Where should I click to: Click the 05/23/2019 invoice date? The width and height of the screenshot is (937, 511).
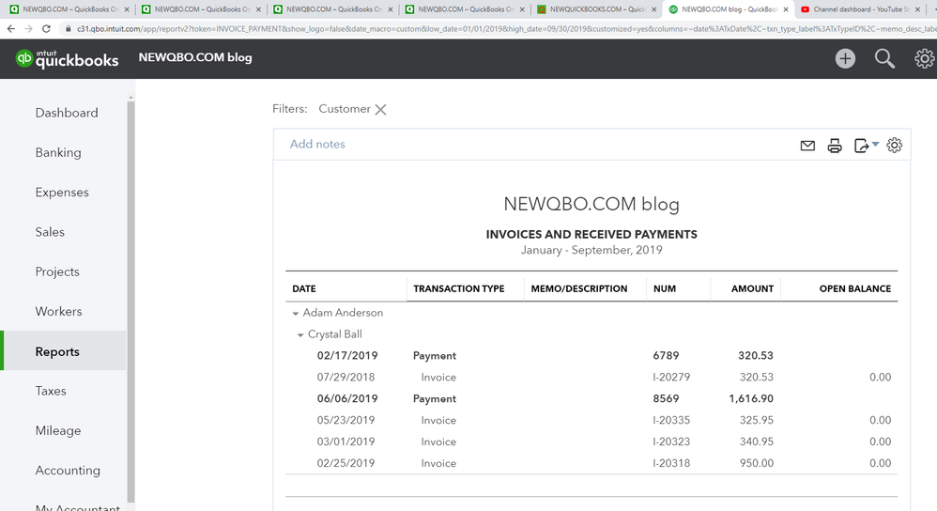[x=346, y=420]
